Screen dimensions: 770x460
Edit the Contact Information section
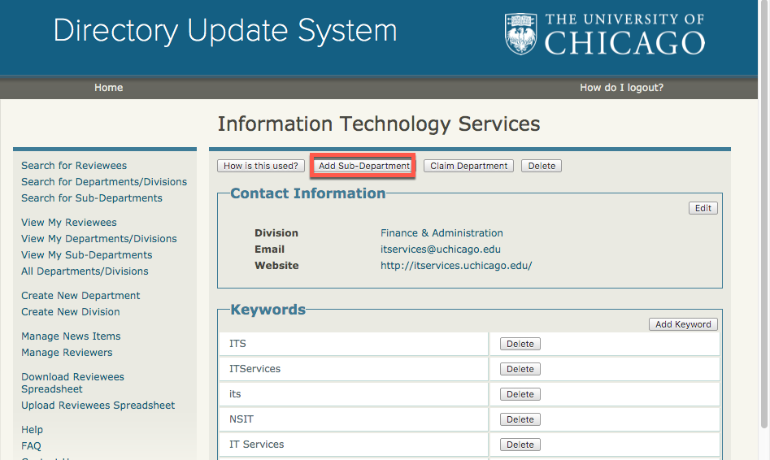click(x=703, y=208)
